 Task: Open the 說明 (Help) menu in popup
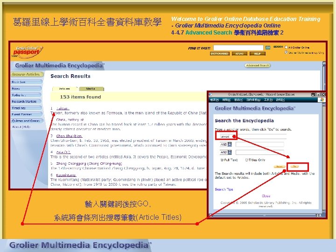pyautogui.click(x=280, y=100)
